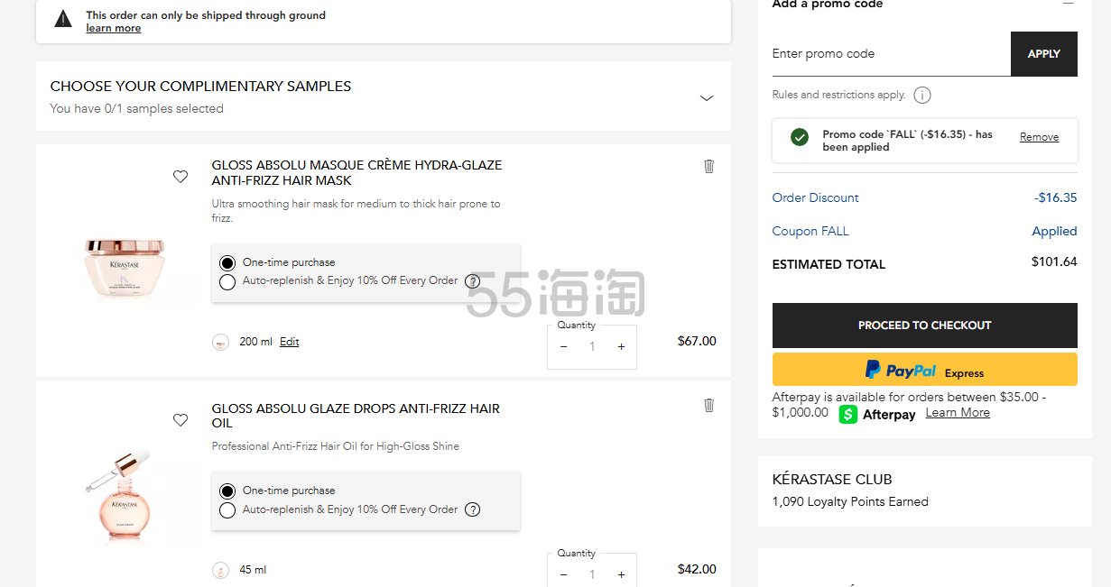This screenshot has height=587, width=1111.
Task: Decrease Hair Oil quantity with minus
Action: coord(564,575)
